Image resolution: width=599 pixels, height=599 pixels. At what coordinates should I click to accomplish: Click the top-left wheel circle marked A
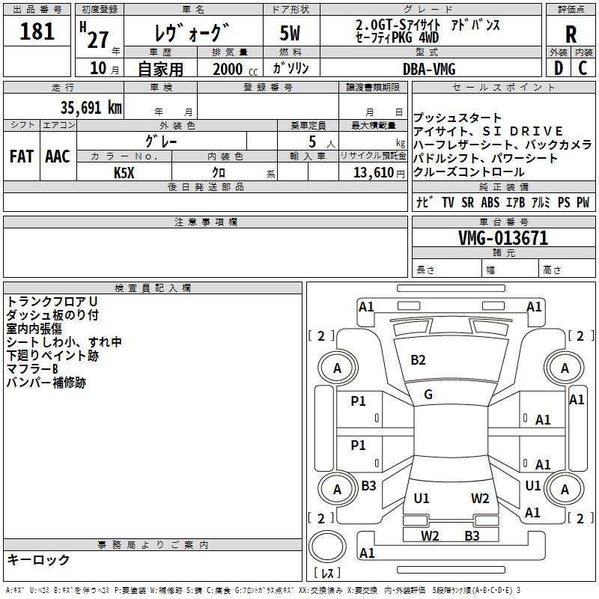point(337,368)
